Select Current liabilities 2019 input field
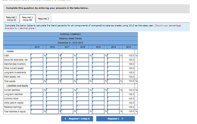Screen dimensions: 197x124 tap(37, 90)
